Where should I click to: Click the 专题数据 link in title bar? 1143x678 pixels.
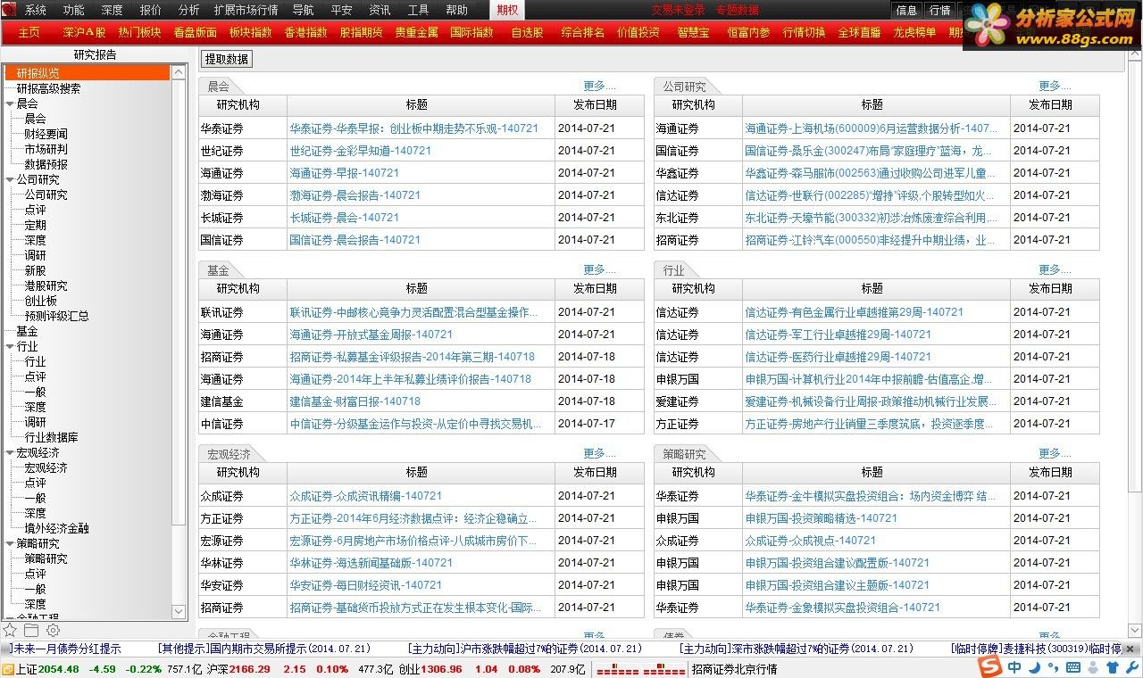point(738,10)
